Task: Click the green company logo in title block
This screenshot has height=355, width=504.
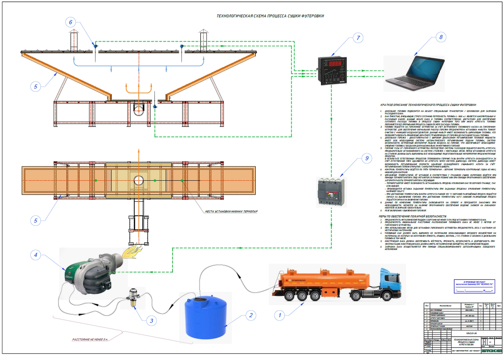Action: (x=492, y=351)
